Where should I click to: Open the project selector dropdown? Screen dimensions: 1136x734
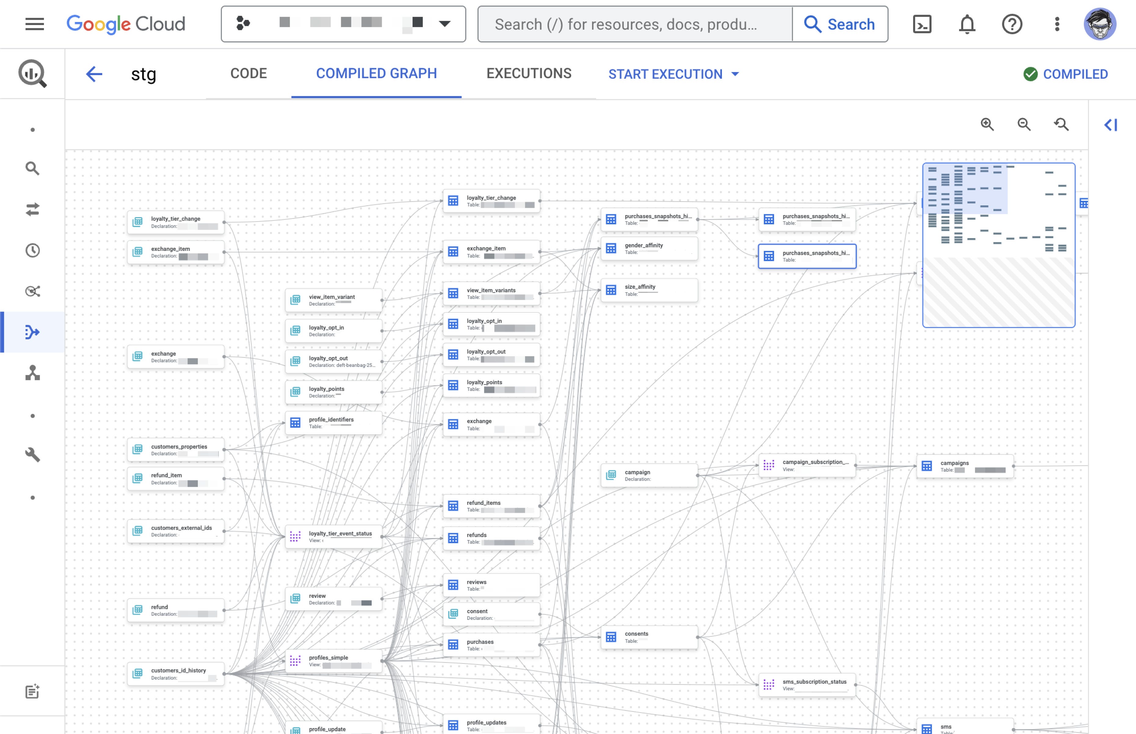pos(343,24)
